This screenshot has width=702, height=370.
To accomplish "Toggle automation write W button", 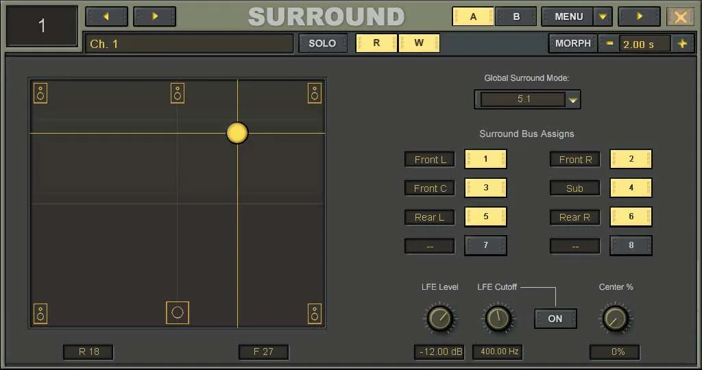I will (x=419, y=43).
